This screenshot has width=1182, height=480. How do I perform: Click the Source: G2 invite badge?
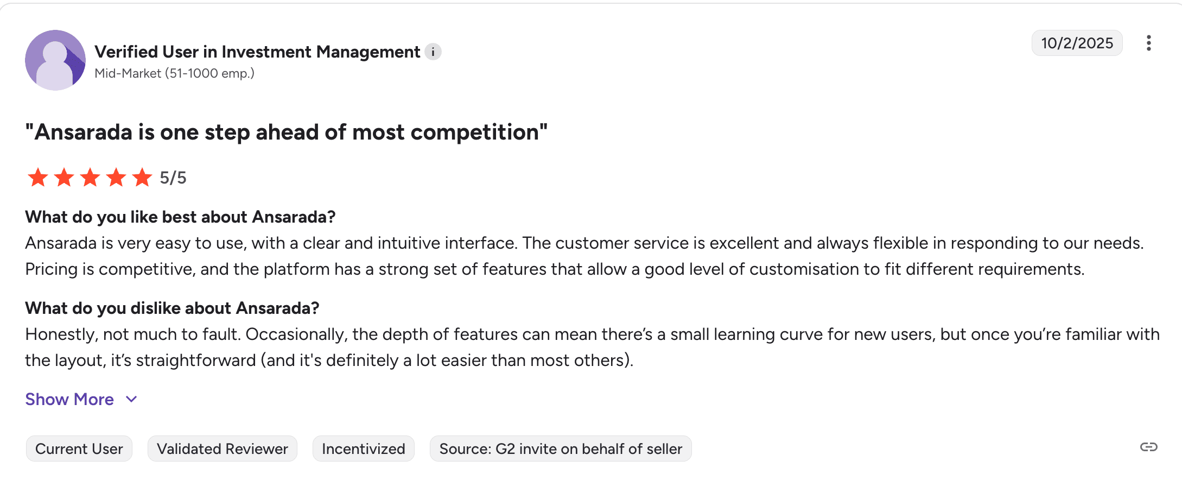click(x=560, y=449)
